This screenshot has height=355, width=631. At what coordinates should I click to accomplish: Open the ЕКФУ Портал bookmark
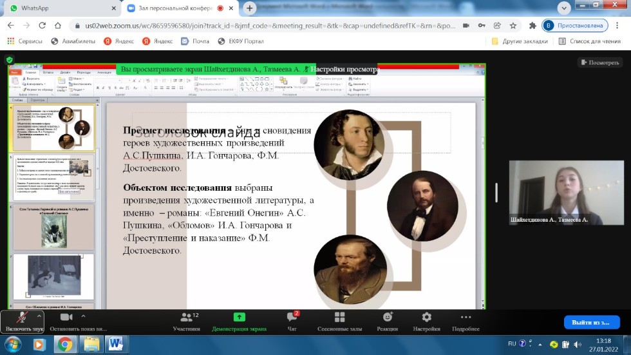[x=241, y=41]
